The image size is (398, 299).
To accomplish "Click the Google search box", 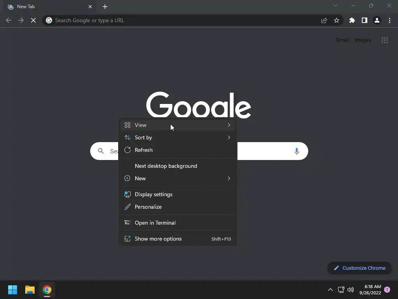I will (199, 151).
